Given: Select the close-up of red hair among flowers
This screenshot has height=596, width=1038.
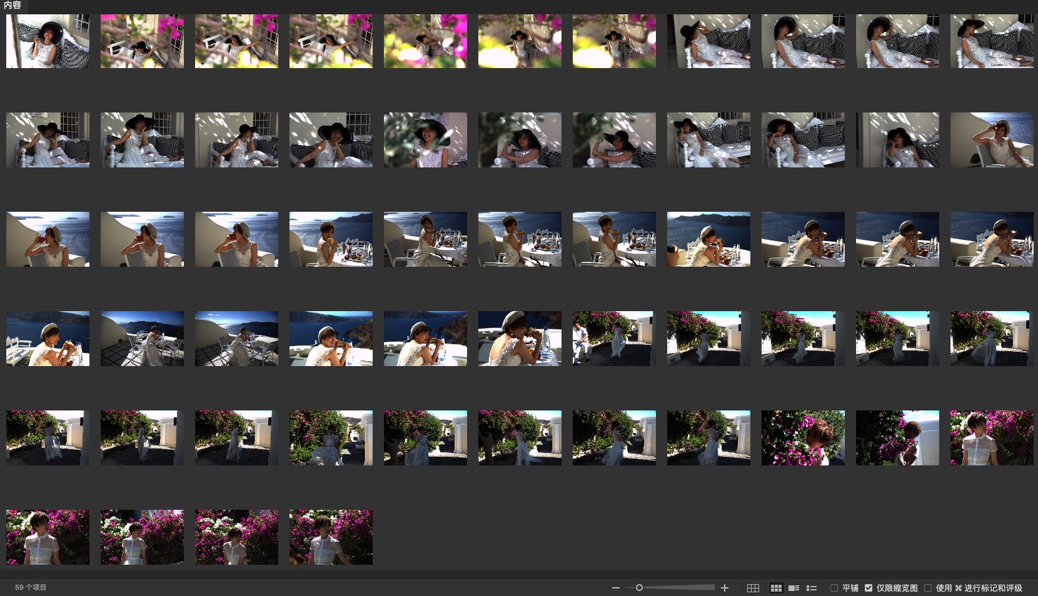Looking at the screenshot, I should pyautogui.click(x=803, y=438).
